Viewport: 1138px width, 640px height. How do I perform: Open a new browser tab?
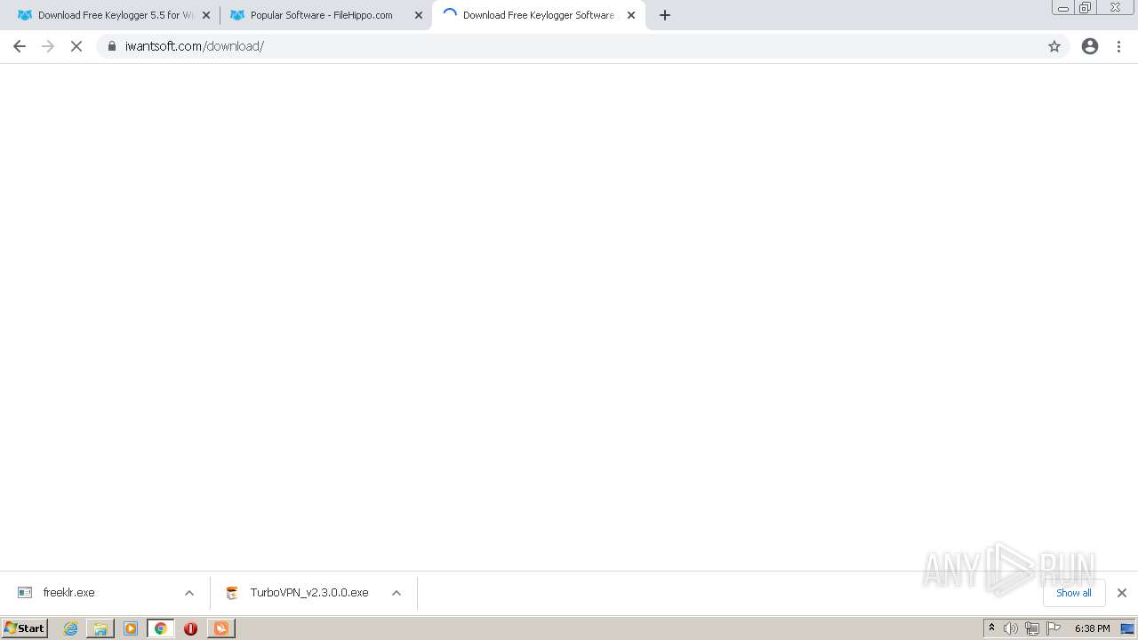tap(665, 15)
